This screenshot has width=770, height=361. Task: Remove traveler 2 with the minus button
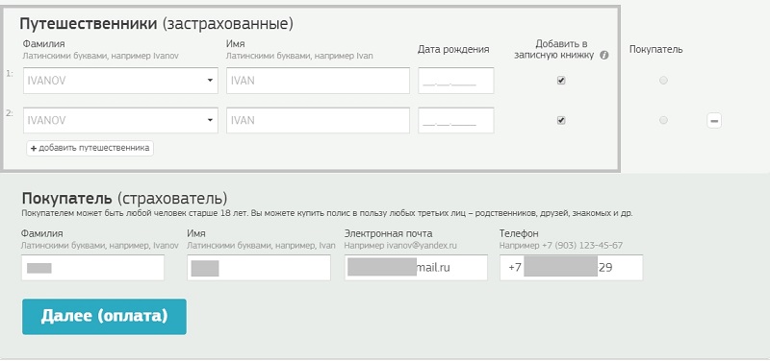click(714, 121)
